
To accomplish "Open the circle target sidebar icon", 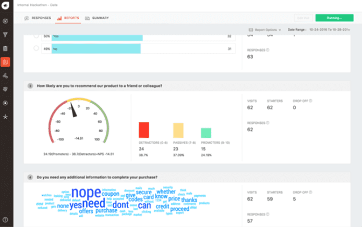I will coord(5,103).
